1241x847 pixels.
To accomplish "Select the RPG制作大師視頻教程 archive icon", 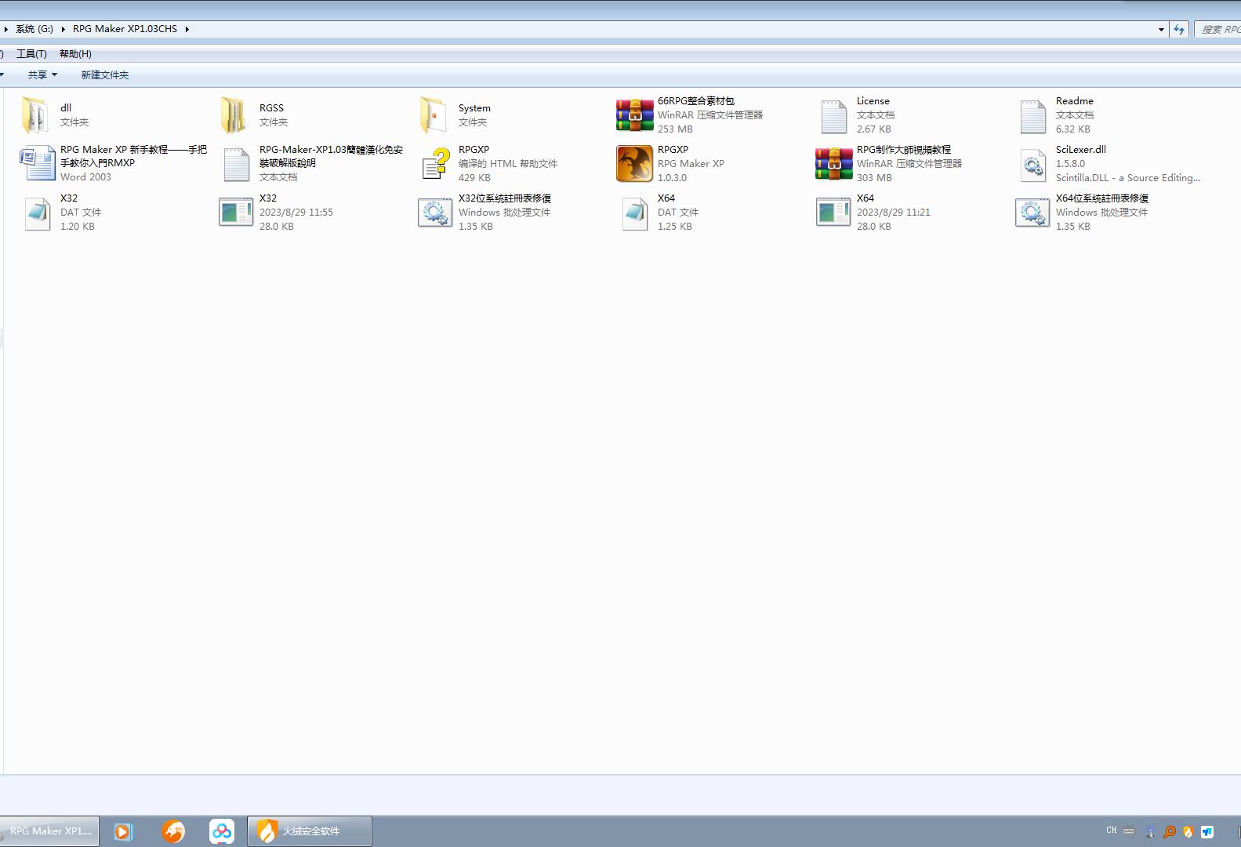I will click(833, 164).
